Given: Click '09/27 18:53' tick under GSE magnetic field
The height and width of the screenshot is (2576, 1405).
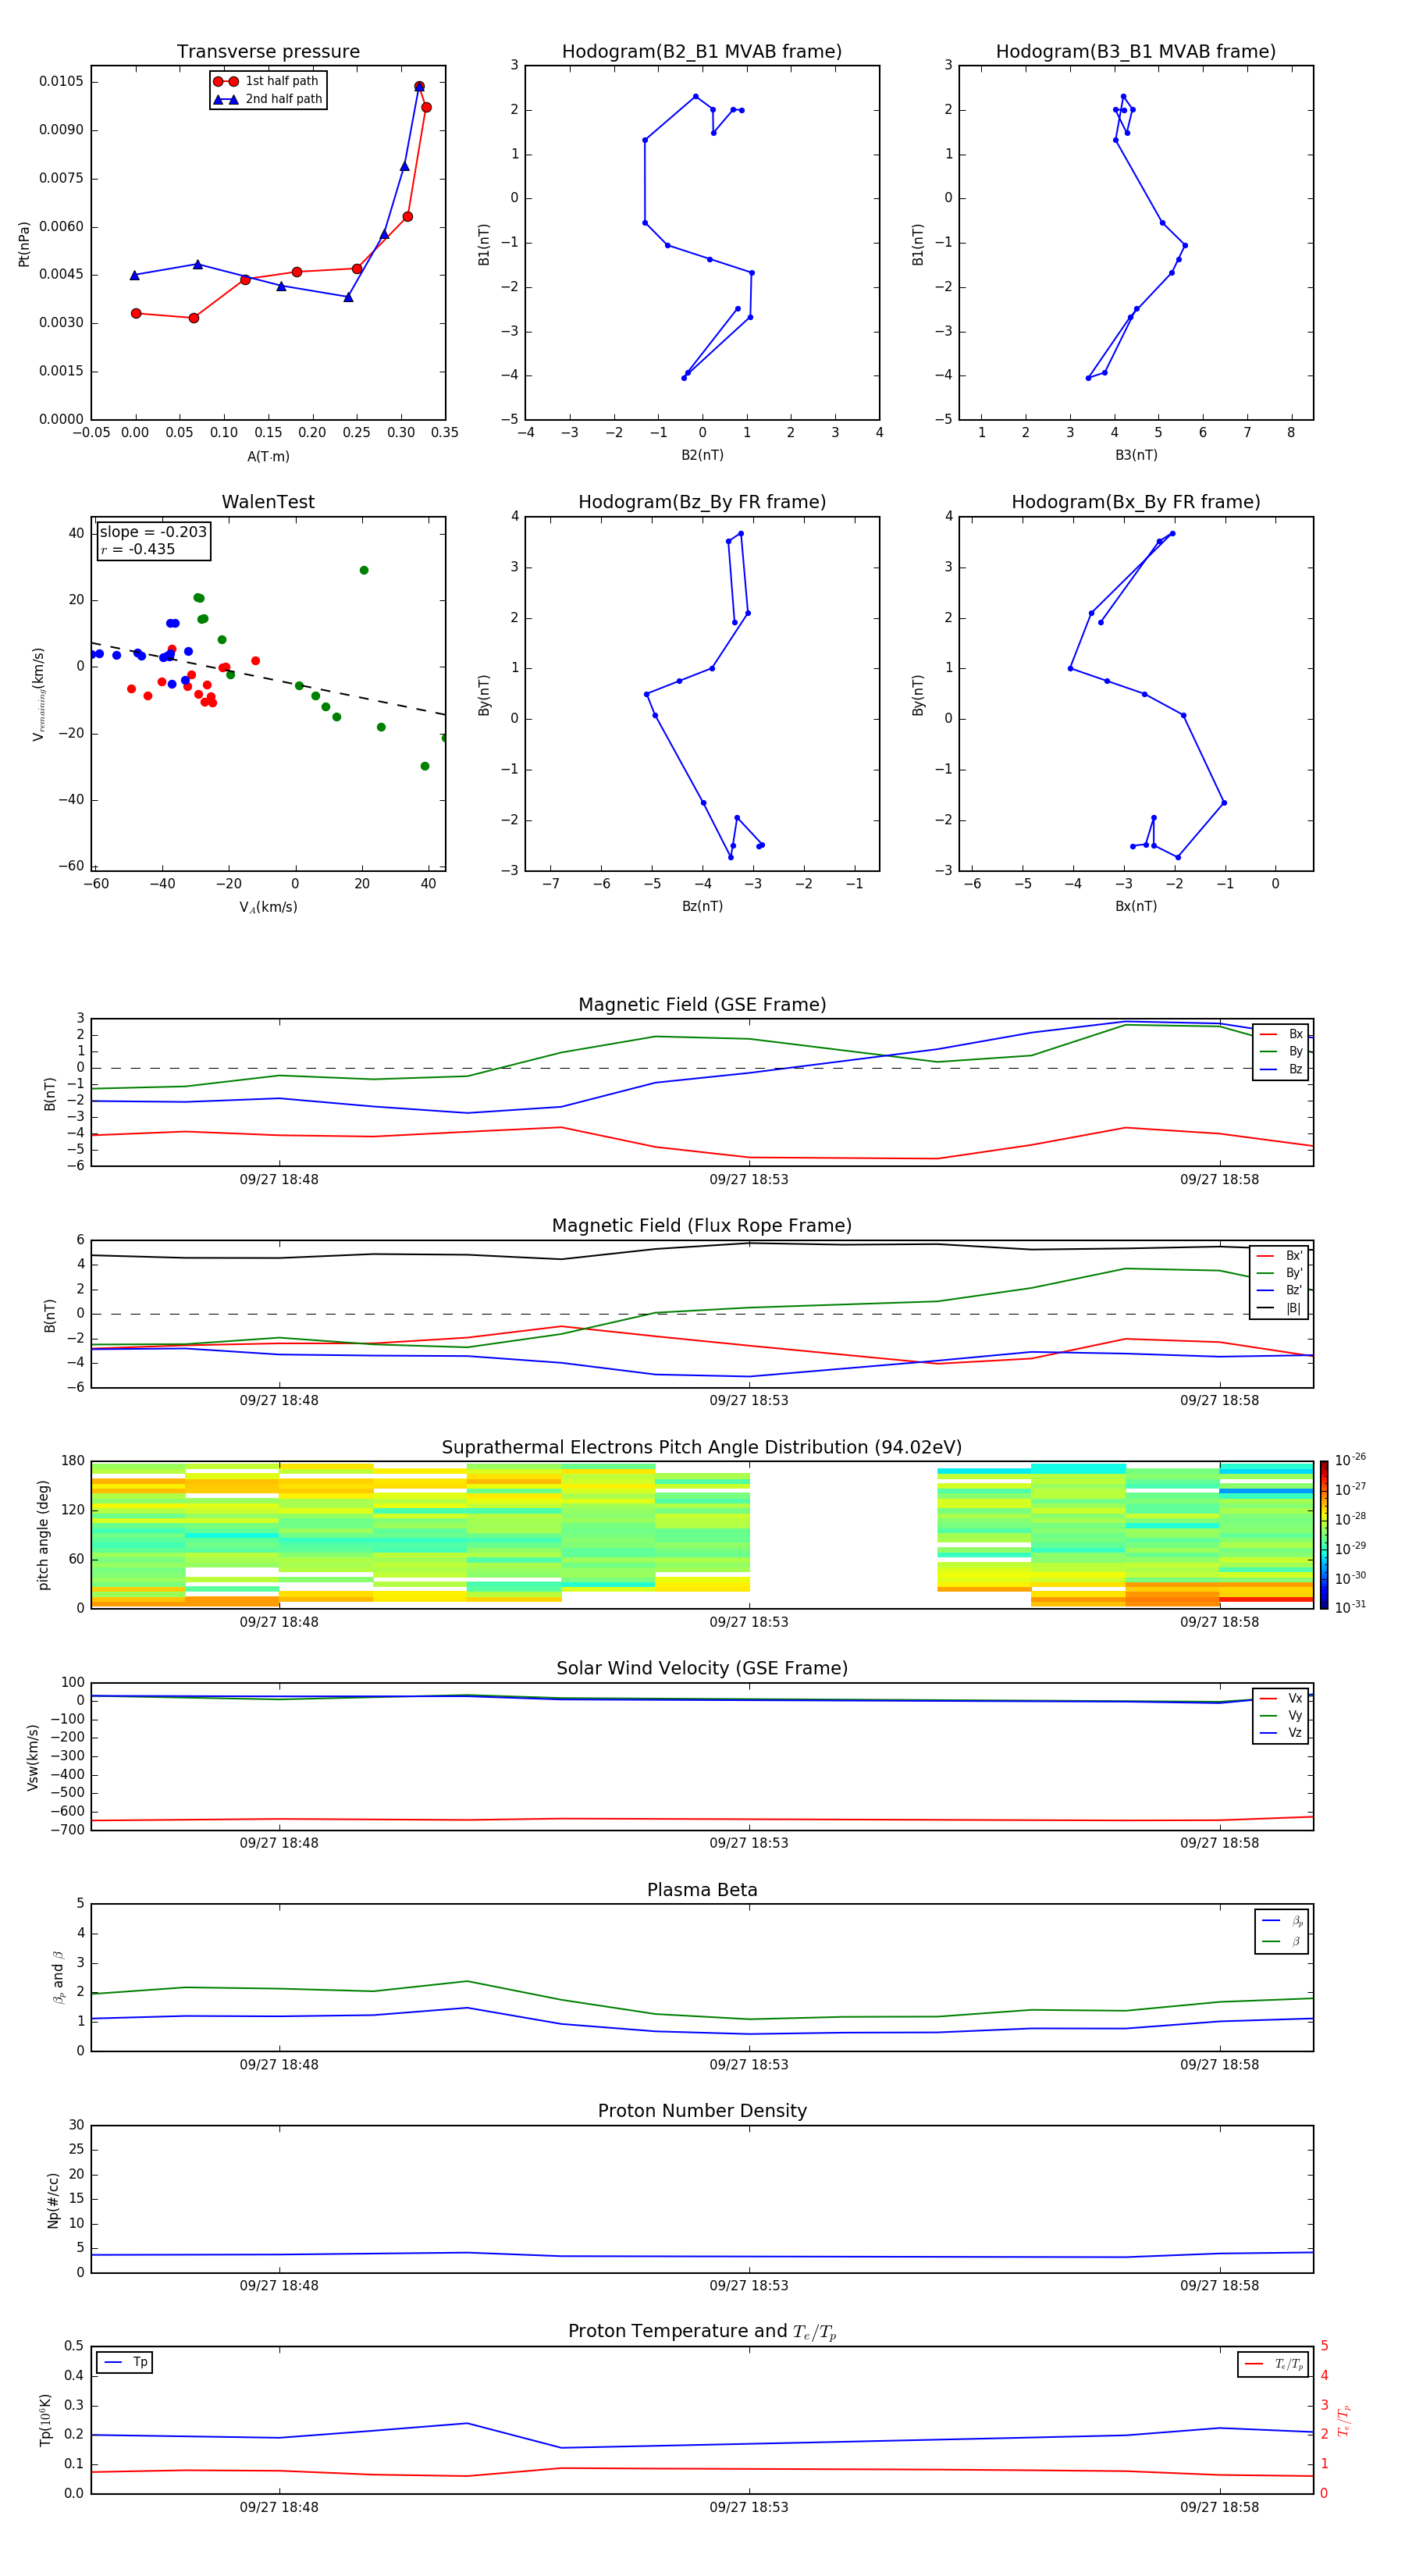Looking at the screenshot, I should pos(749,1180).
